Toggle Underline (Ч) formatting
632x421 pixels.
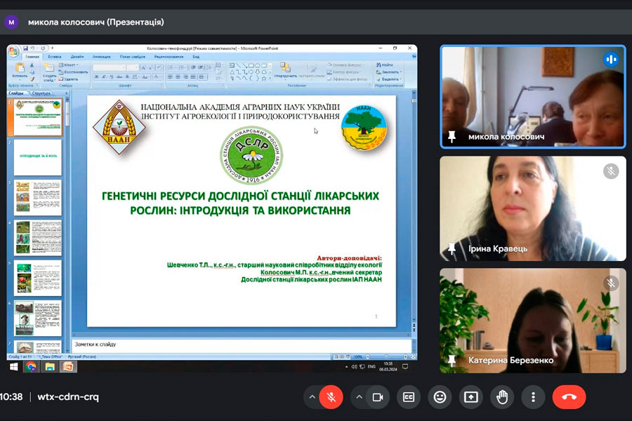(112, 76)
